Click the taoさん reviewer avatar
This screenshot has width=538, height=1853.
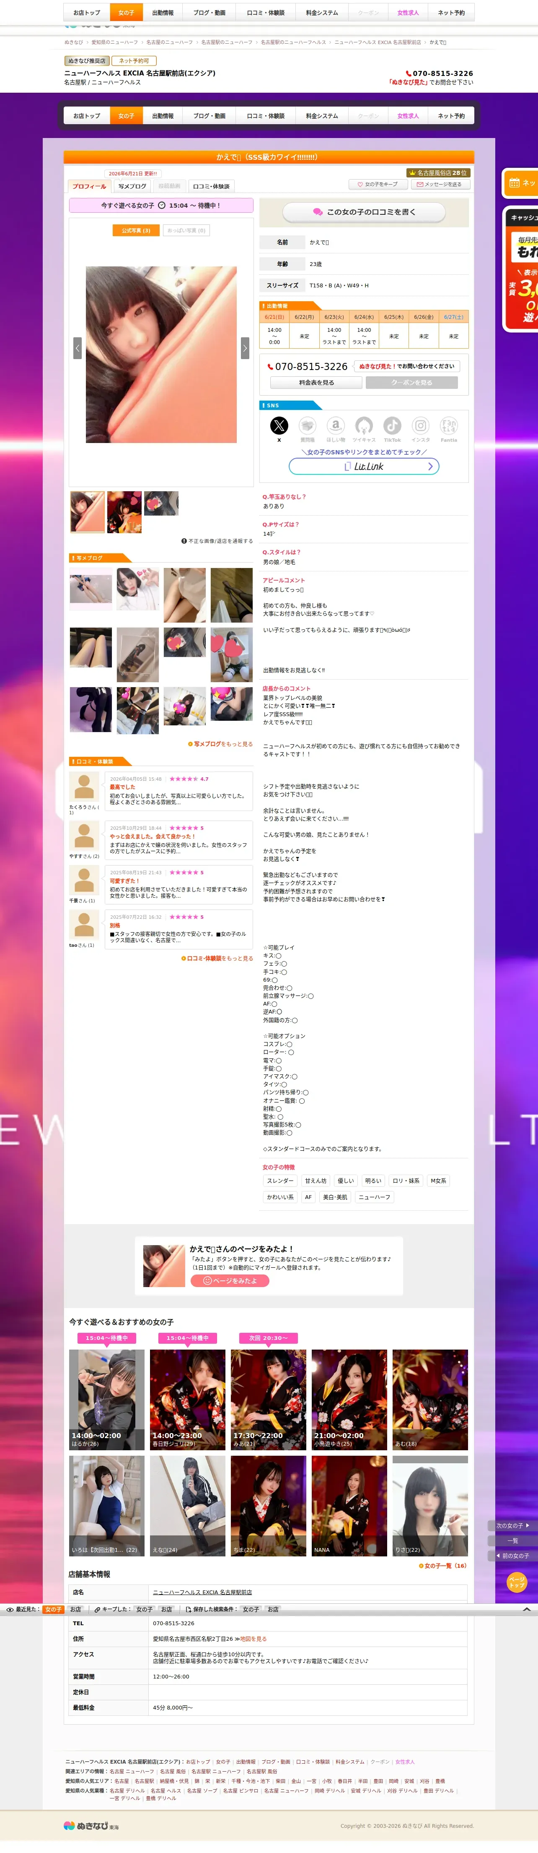[x=84, y=925]
